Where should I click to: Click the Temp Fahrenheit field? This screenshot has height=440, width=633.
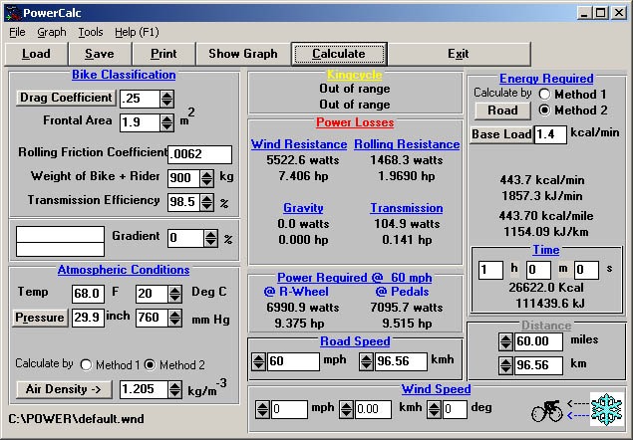88,294
